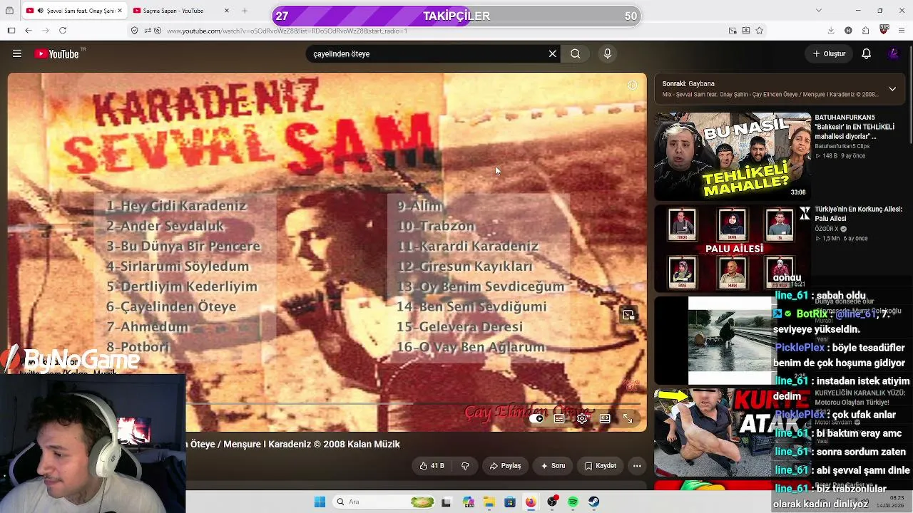Open the Oluştur create menu
Screen dimensions: 913x513
(x=829, y=53)
